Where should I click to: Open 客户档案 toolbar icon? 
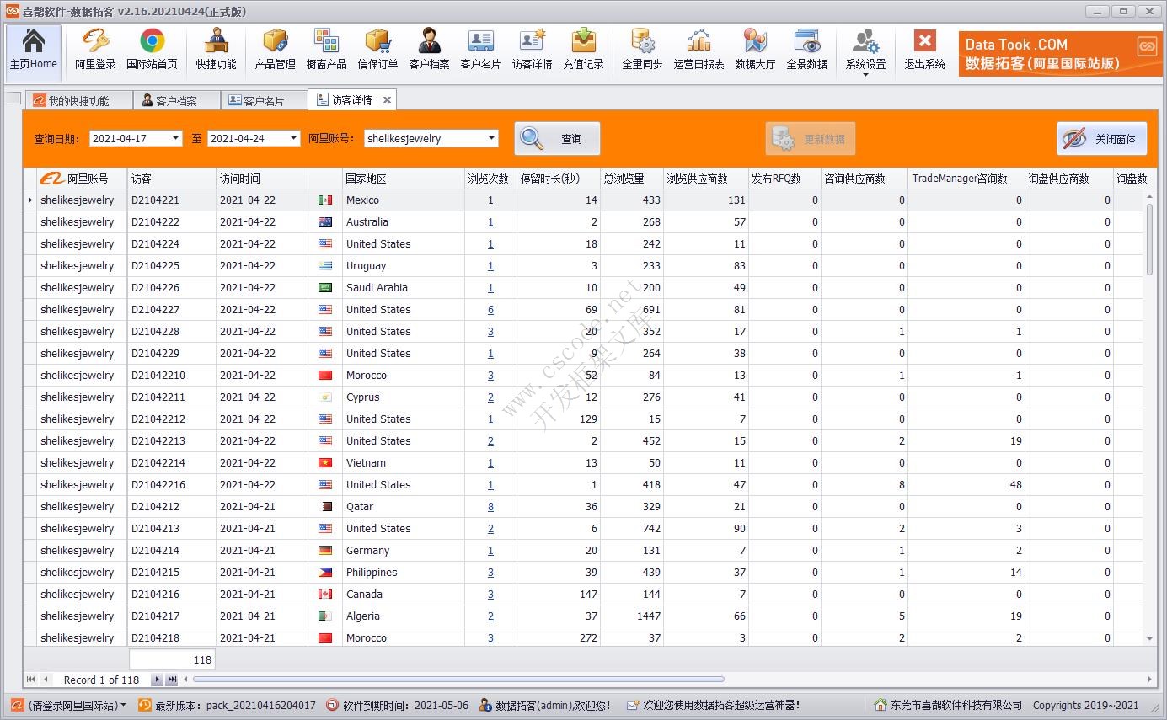pyautogui.click(x=429, y=50)
